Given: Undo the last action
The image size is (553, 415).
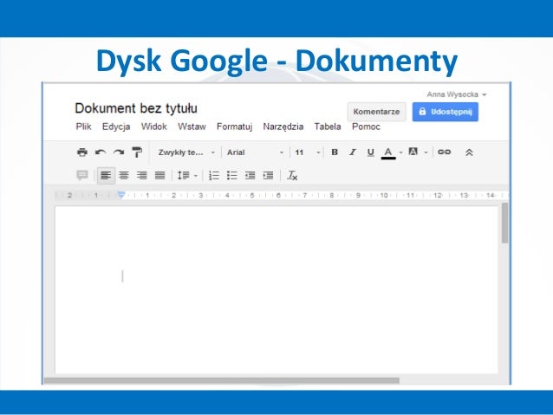Looking at the screenshot, I should [x=101, y=152].
